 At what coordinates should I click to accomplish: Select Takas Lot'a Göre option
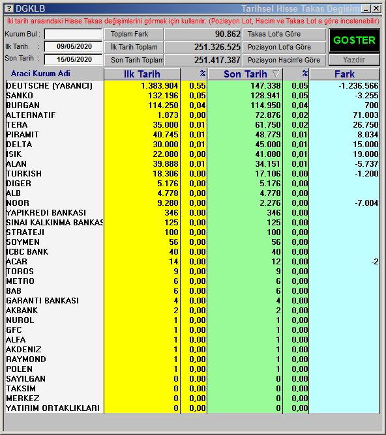coord(284,34)
